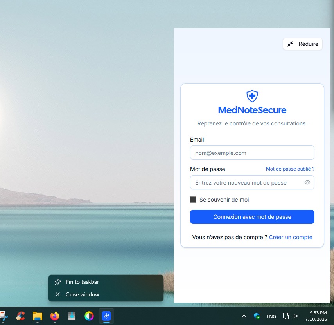
Task: Choose Close window from the jump list
Action: pos(106,294)
